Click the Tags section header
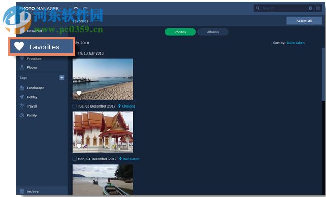Screen dimensions: 326x197 click(x=23, y=78)
